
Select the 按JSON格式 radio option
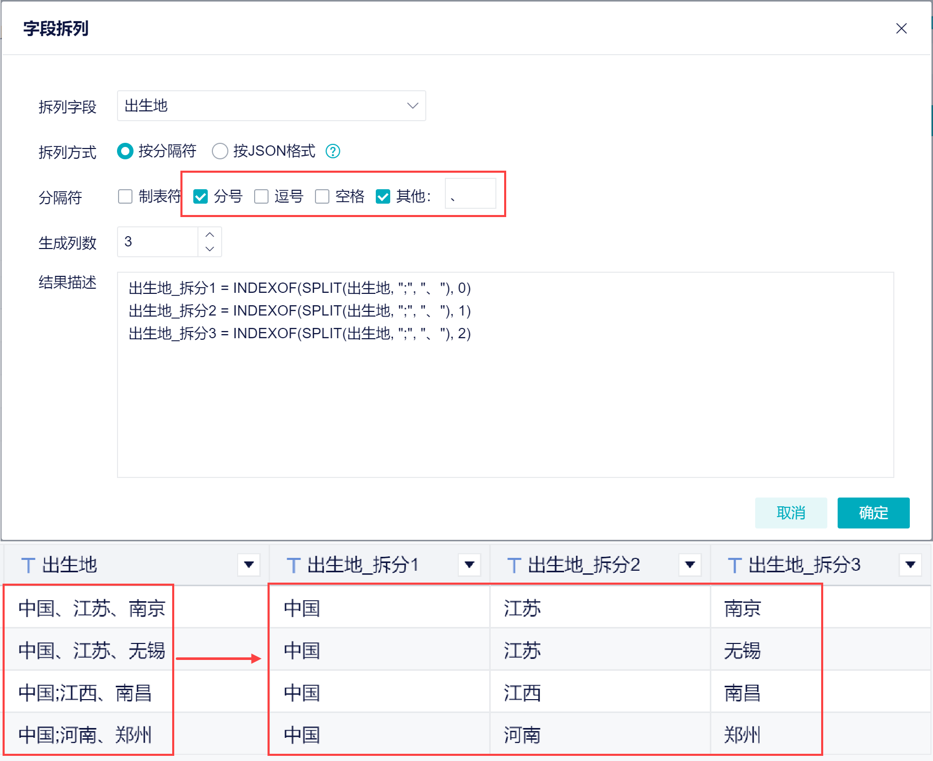pos(220,151)
